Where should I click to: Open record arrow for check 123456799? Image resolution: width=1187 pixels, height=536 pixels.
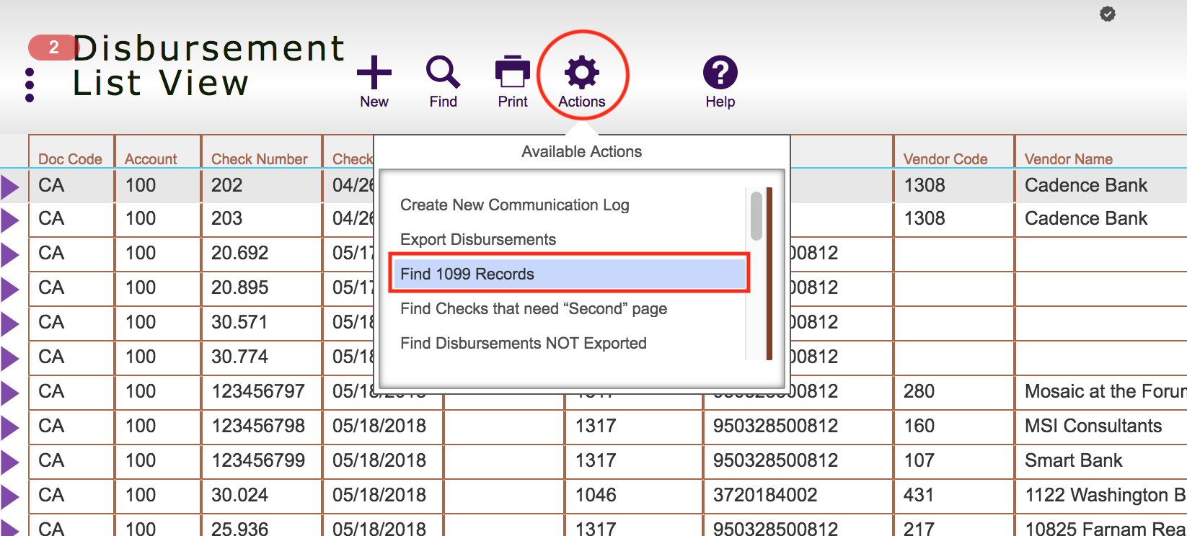(10, 462)
